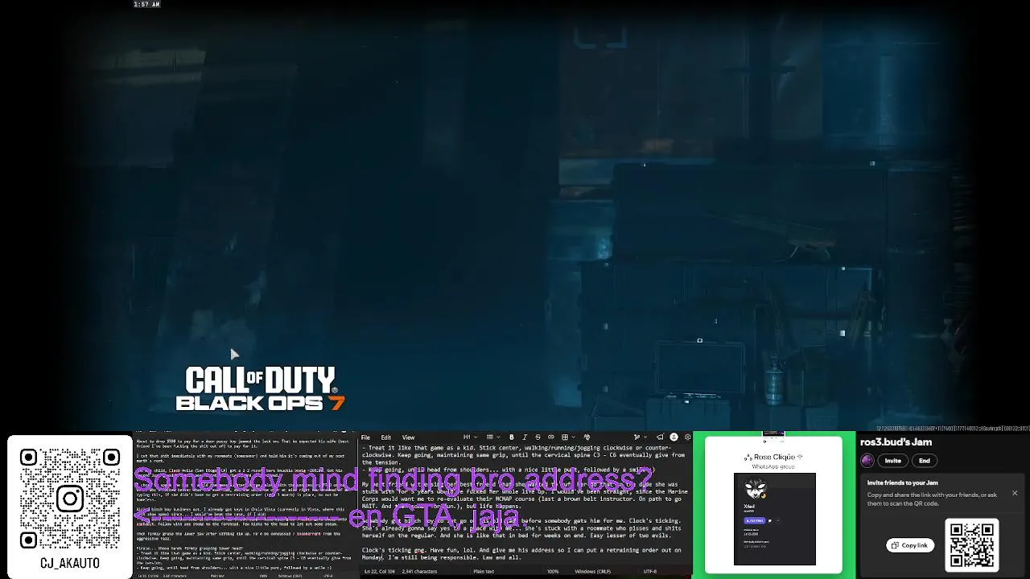Click the CJ_AKAUTO Instagram QR code

(x=70, y=499)
